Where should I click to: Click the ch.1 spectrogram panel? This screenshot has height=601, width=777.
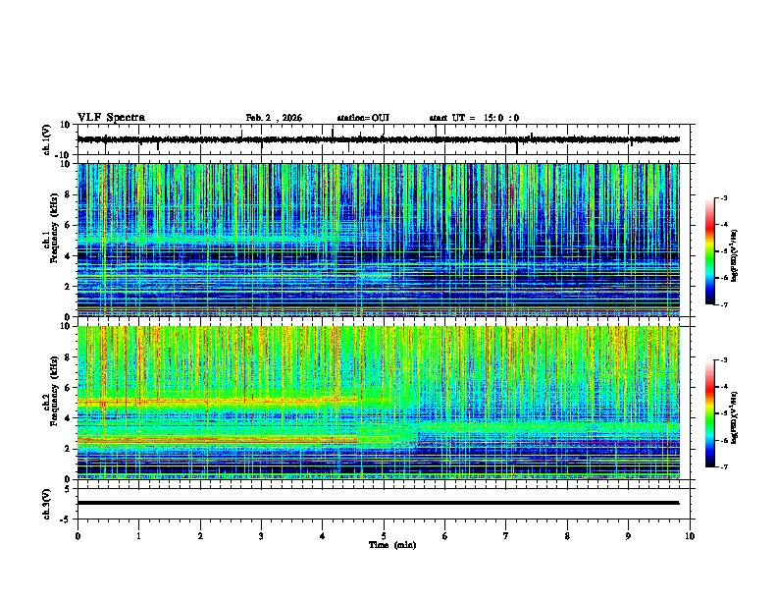379,240
